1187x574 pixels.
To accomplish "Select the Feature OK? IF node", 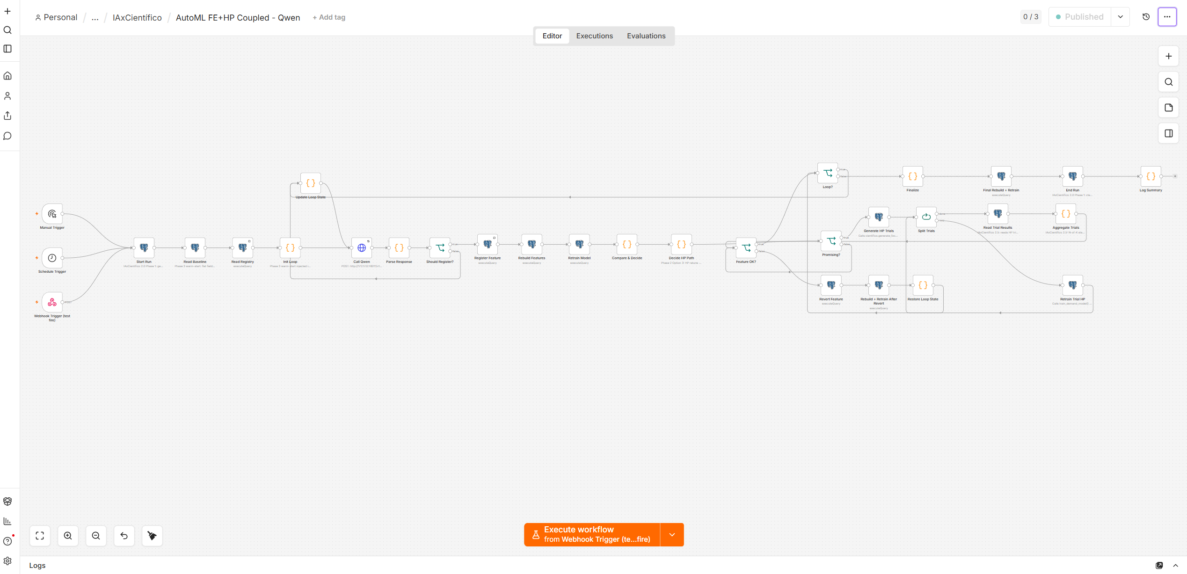I will tap(746, 248).
